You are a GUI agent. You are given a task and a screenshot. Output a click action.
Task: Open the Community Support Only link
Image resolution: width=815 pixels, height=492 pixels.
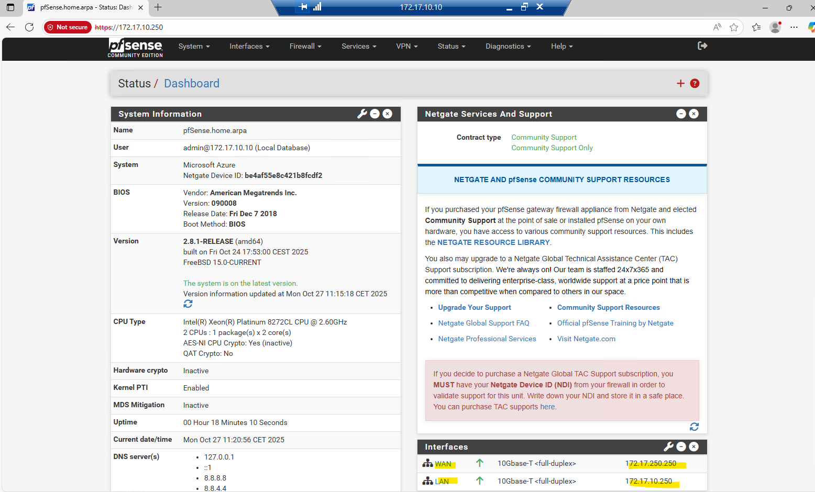[x=552, y=148]
